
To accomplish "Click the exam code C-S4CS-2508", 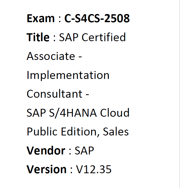I will pyautogui.click(x=97, y=18).
